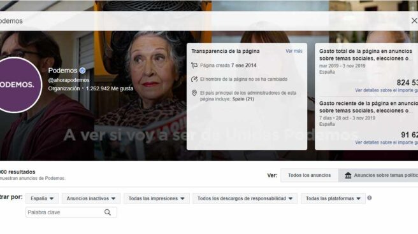This screenshot has height=234, width=418.
Task: Select Anuncios sobre temas políticos tab
Action: [378, 175]
